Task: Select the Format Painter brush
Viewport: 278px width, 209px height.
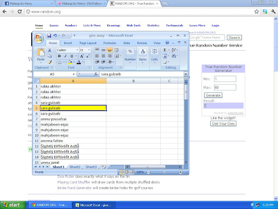Action: 50,62
